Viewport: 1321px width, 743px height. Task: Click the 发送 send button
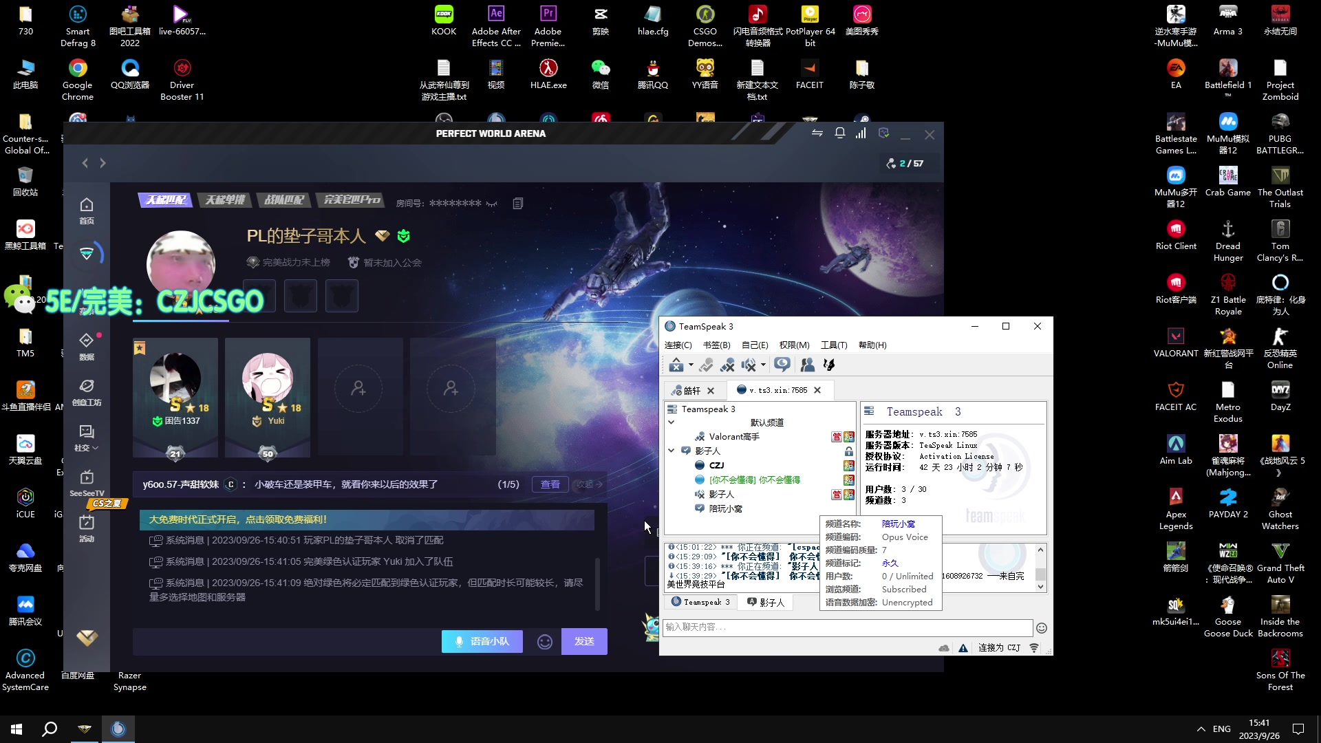click(x=584, y=641)
